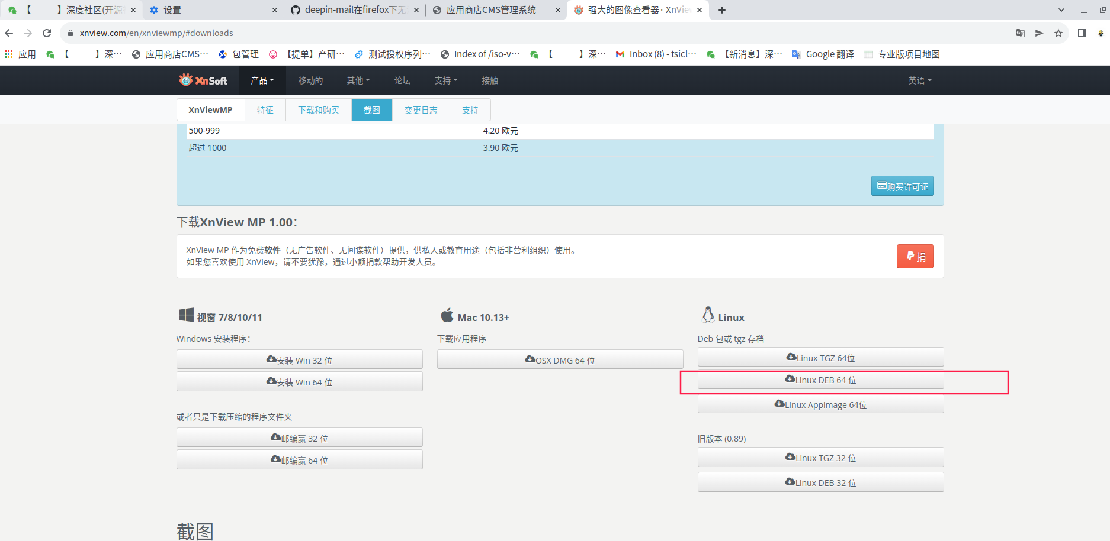Download Linux Appimage 64位
1110x541 pixels.
click(821, 404)
